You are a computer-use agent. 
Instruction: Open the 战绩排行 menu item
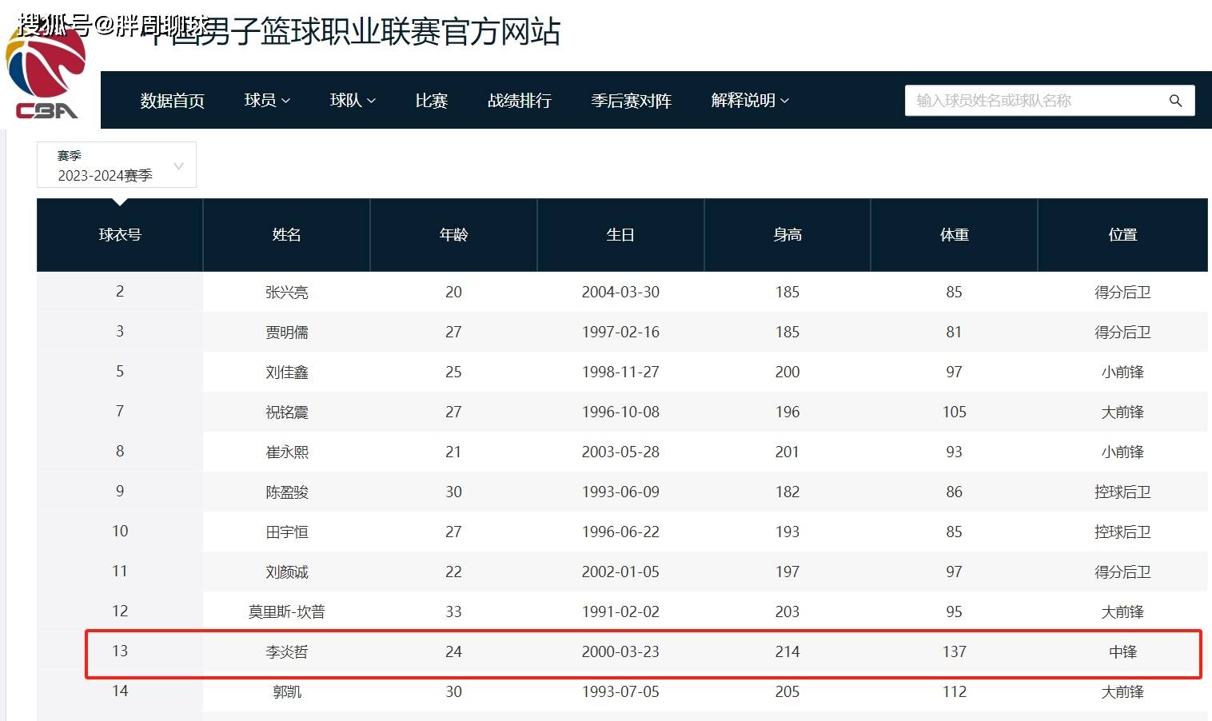point(520,101)
